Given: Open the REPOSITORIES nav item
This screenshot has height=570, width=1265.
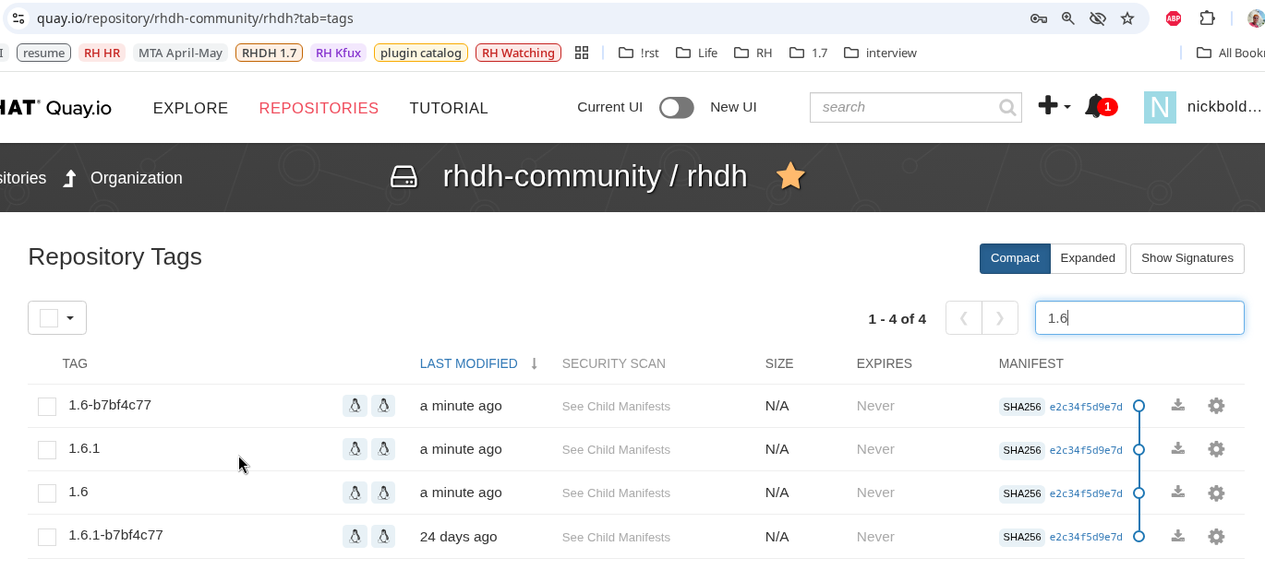Looking at the screenshot, I should coord(319,108).
